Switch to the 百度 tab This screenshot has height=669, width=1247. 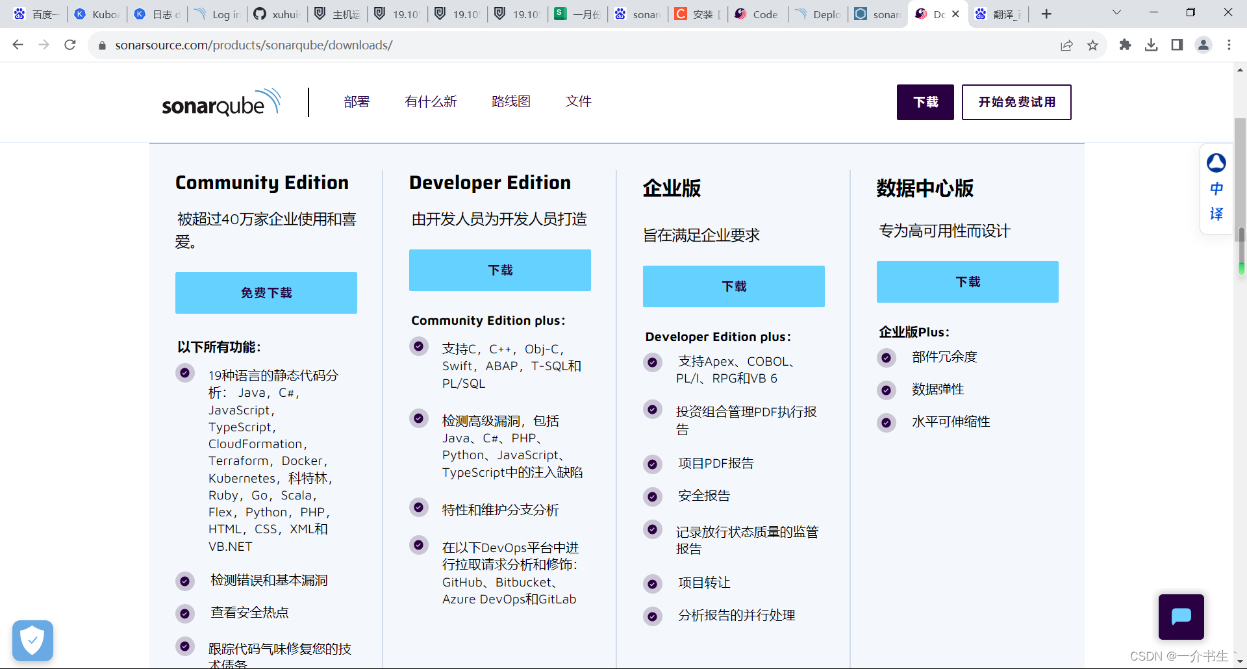[37, 14]
